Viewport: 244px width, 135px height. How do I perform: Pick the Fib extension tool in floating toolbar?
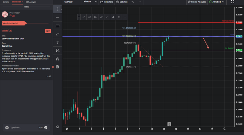click(95, 17)
